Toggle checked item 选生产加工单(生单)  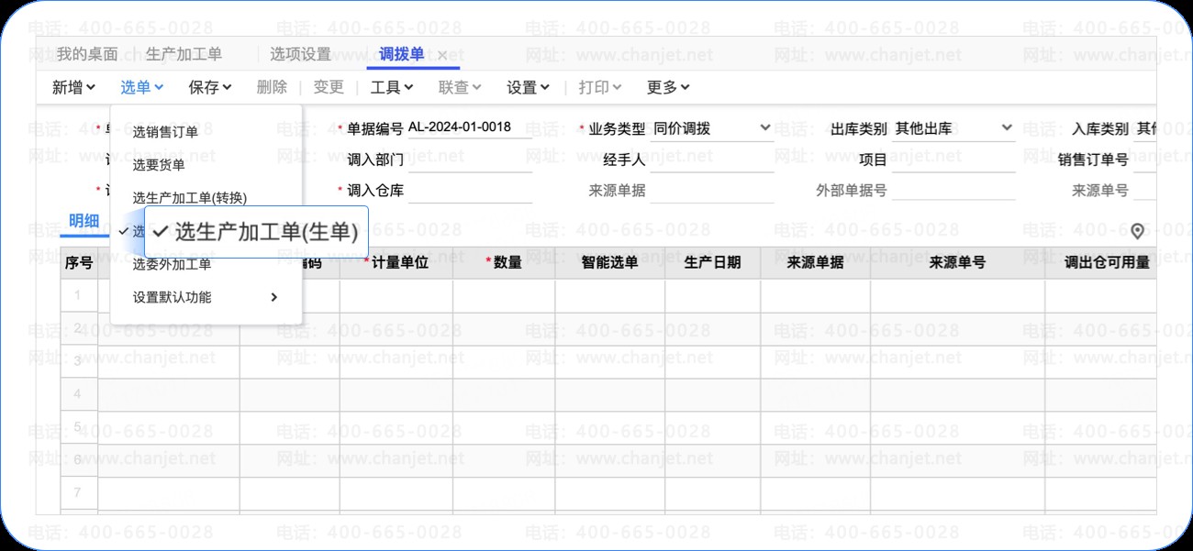pos(256,232)
